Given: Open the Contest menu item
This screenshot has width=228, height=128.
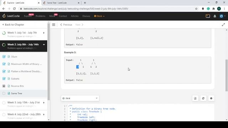Looking at the screenshot, I should [x=63, y=16].
